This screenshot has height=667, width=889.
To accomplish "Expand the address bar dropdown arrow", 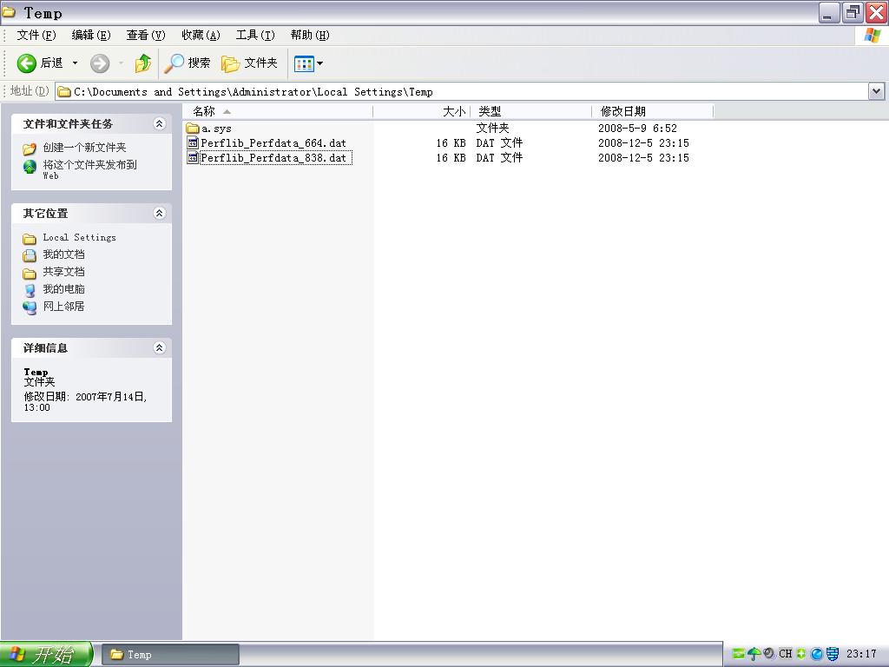I will 876,91.
